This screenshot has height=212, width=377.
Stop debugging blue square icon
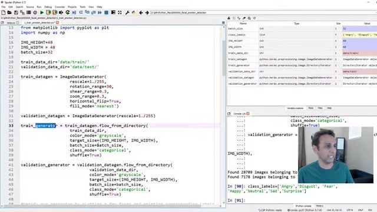pos(106,12)
